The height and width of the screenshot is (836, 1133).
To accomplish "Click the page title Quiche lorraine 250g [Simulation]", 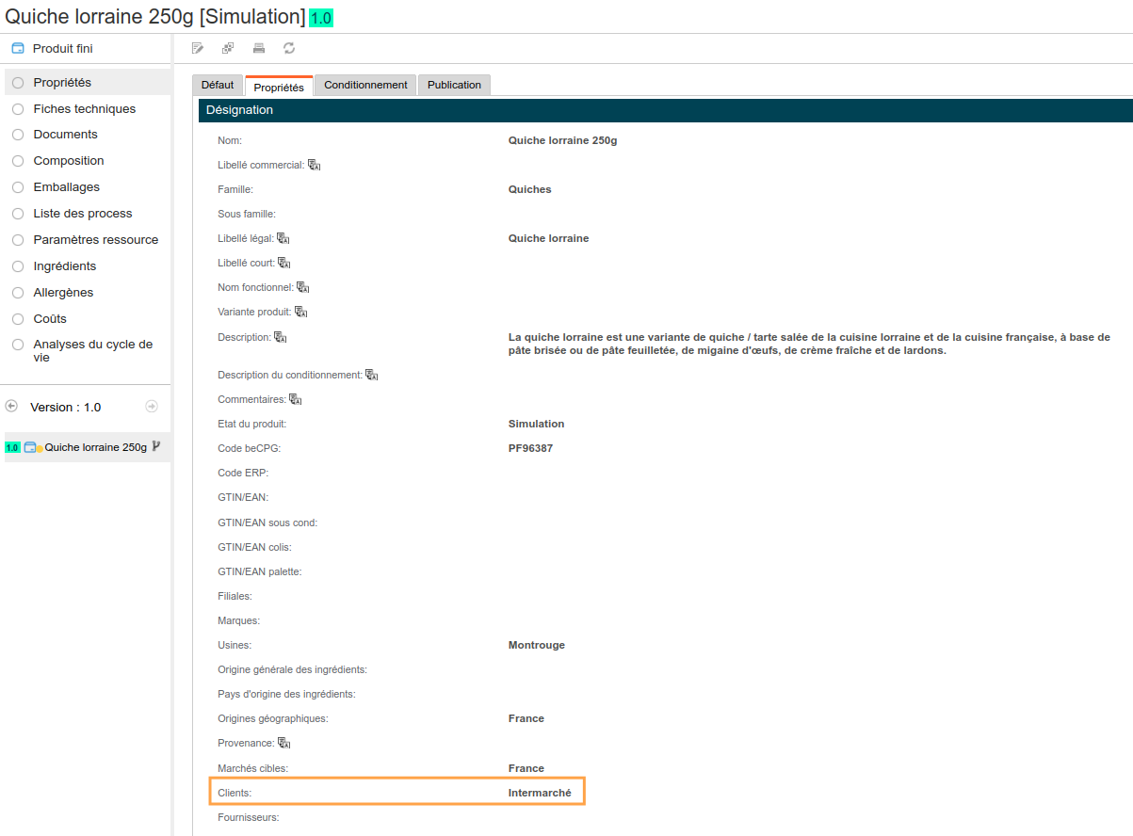I will 155,17.
